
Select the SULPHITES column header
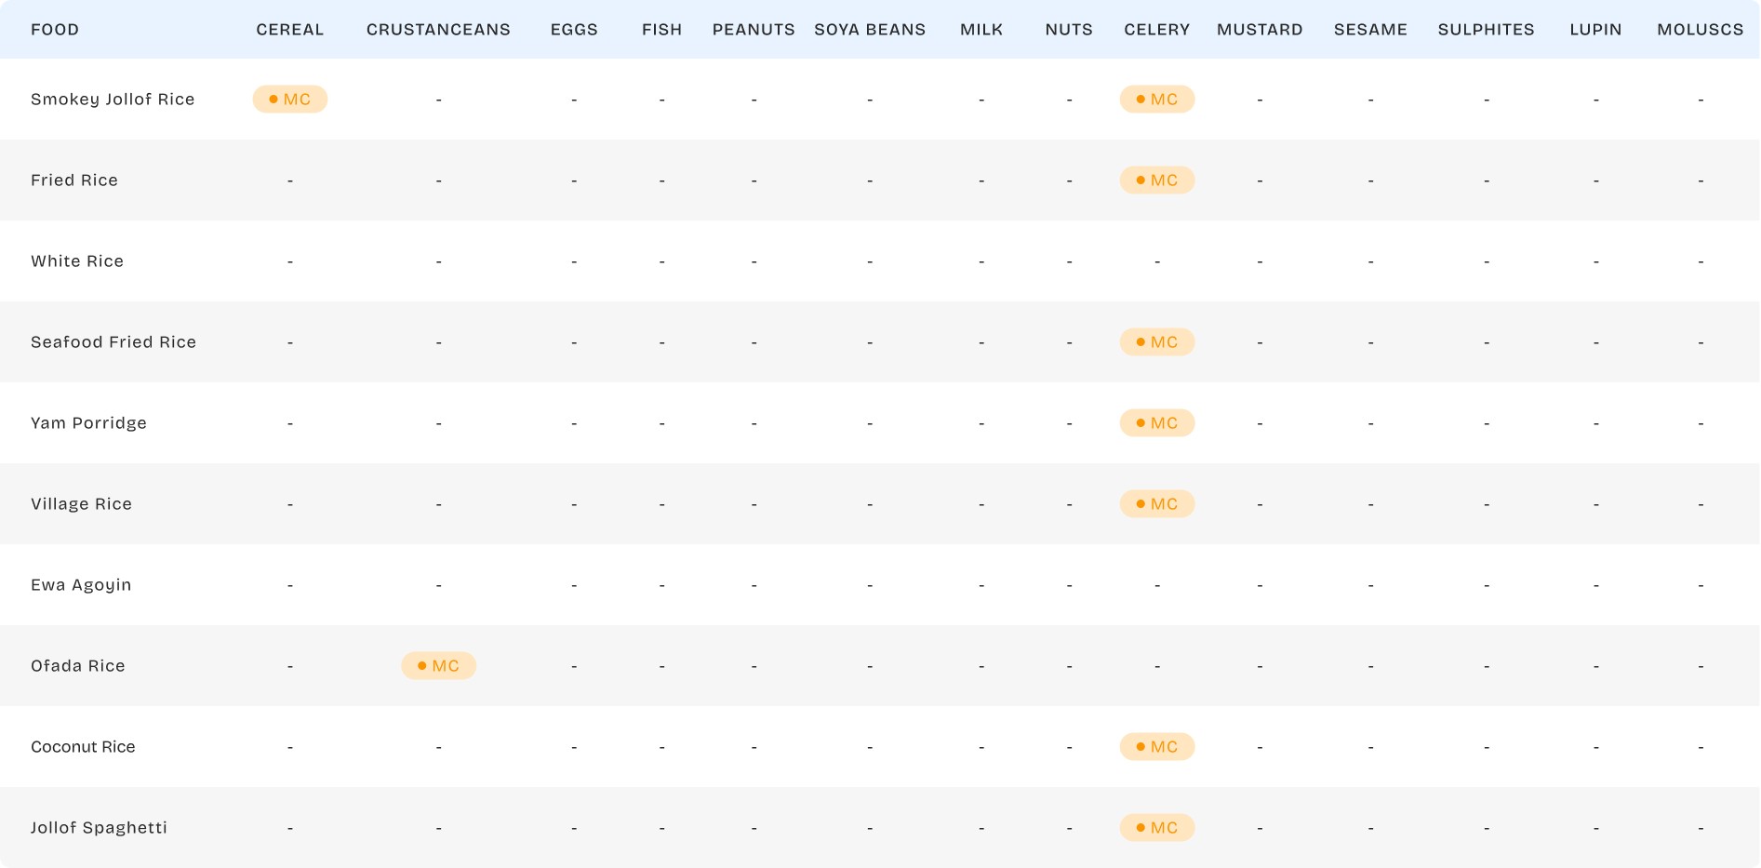[x=1486, y=30]
